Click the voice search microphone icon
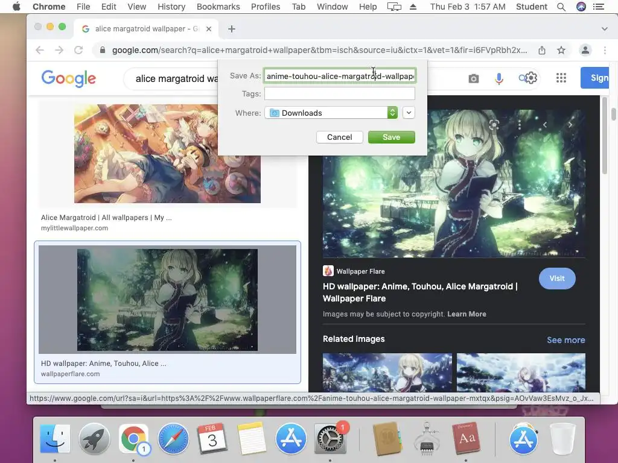 pos(499,79)
